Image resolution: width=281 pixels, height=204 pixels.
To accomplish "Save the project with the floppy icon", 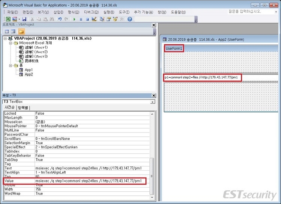I will pyautogui.click(x=24, y=19).
